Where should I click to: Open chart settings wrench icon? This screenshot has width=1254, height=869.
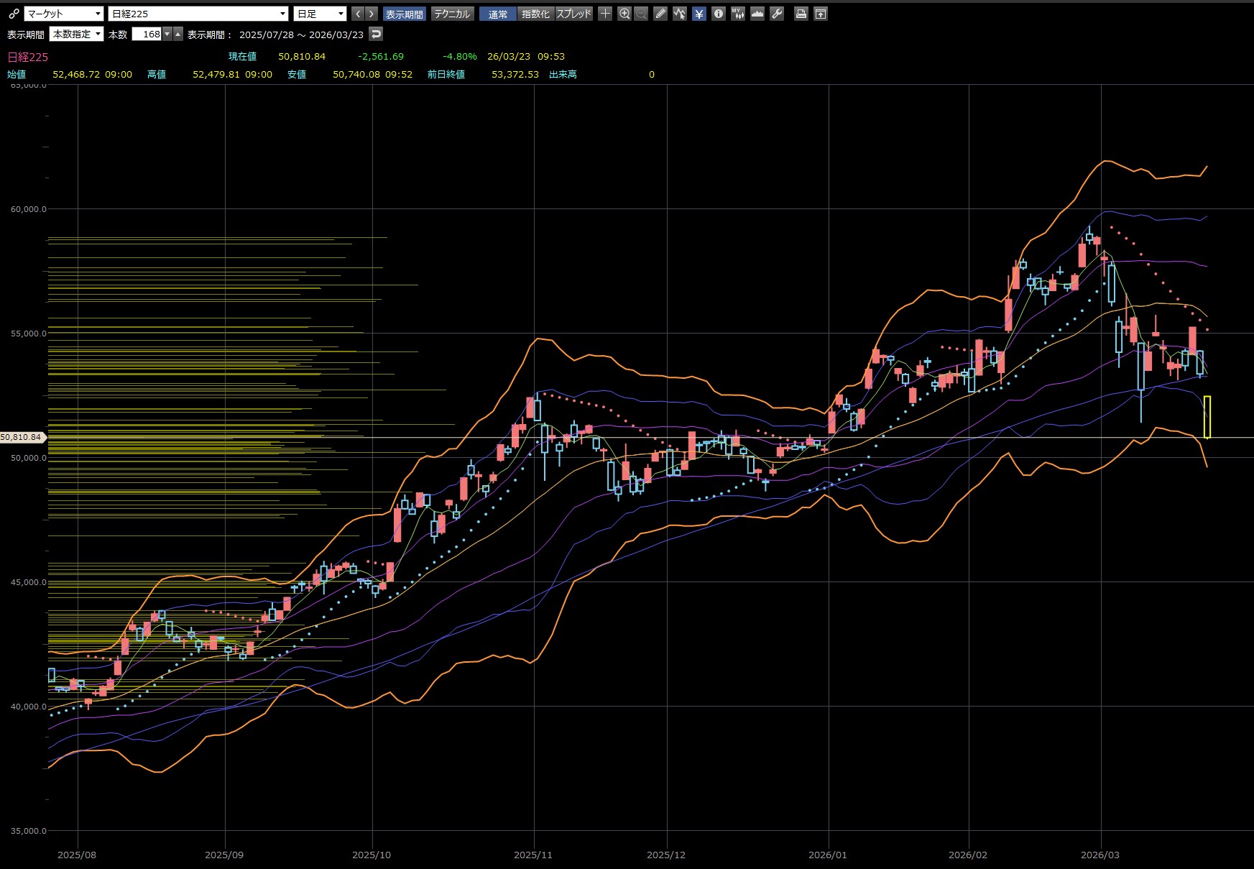pyautogui.click(x=777, y=14)
